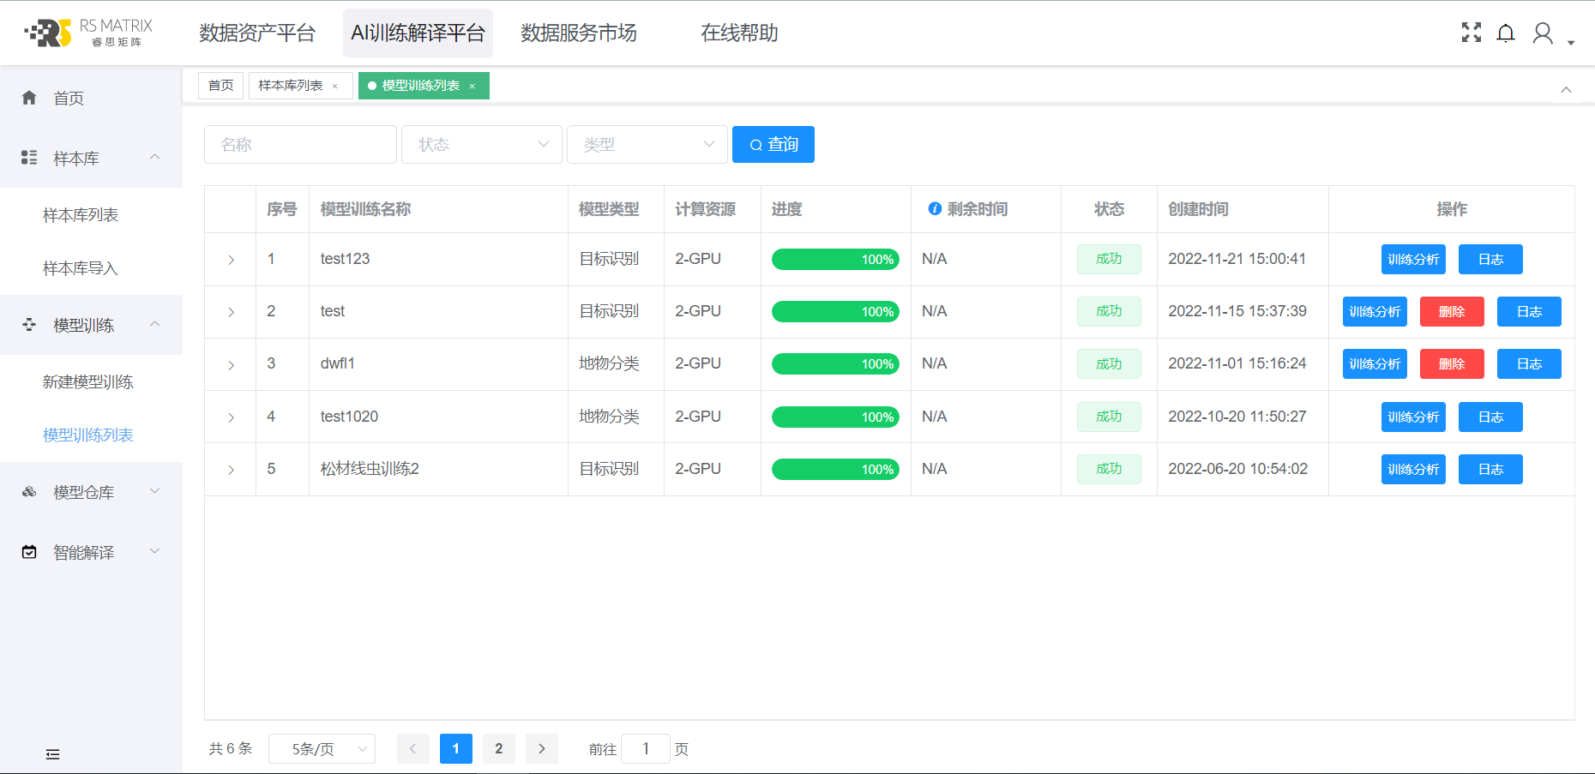Expand the row for 松材线虫训练2

point(231,470)
